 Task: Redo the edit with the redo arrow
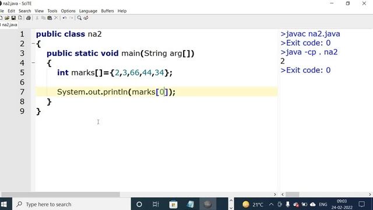click(x=71, y=18)
